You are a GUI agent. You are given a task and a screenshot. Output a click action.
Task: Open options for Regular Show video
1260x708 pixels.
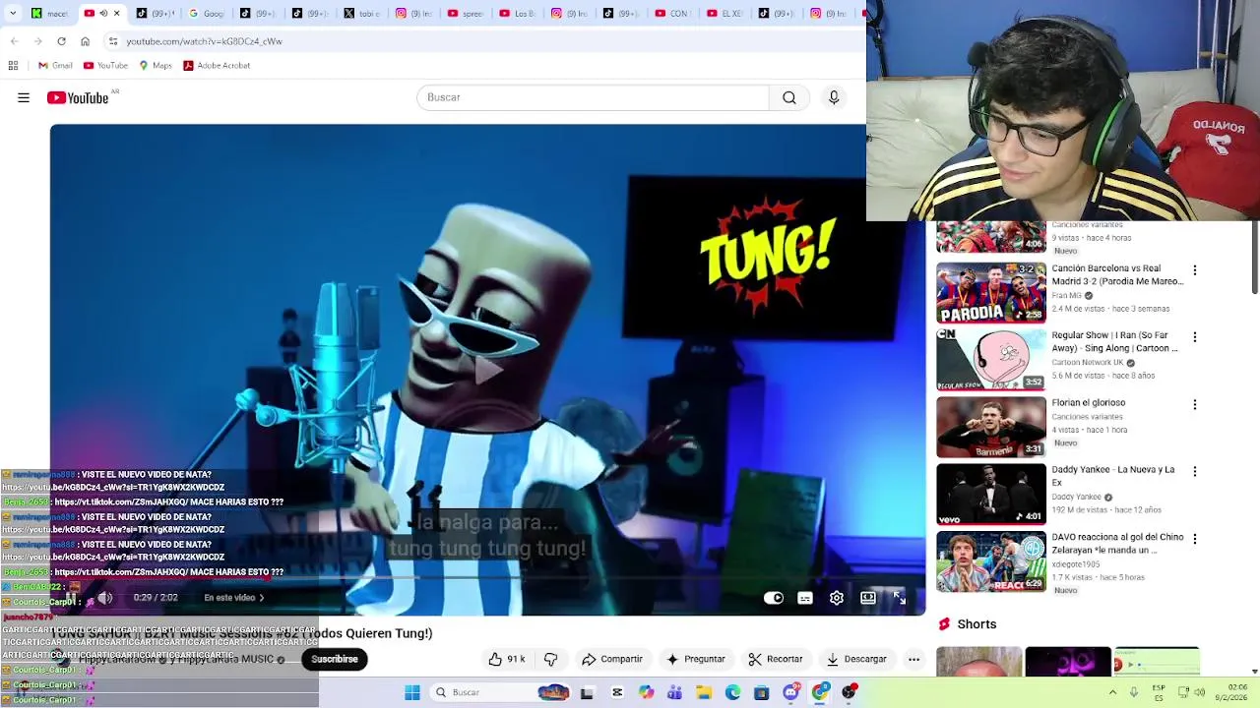pyautogui.click(x=1195, y=337)
